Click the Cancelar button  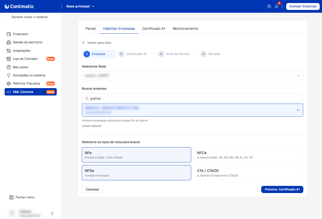click(x=92, y=189)
